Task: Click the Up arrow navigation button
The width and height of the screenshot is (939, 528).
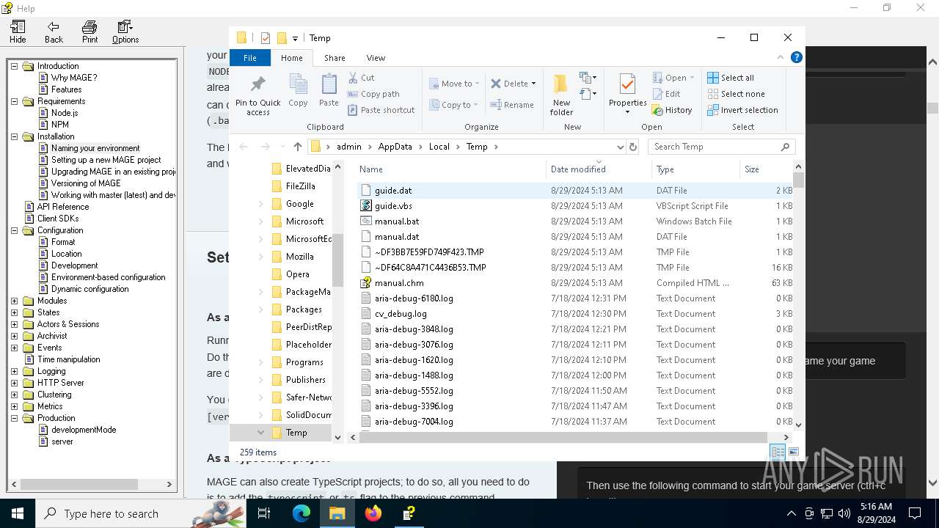Action: coord(297,147)
